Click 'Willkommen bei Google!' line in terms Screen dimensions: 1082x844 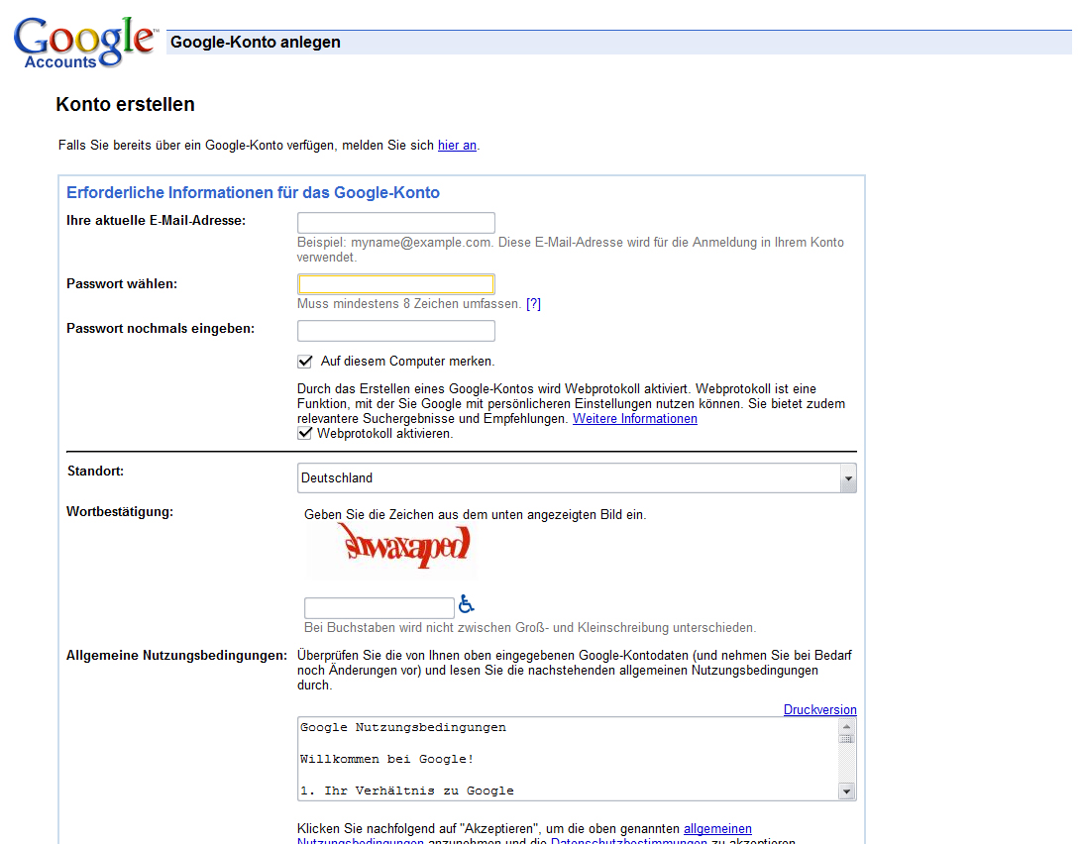pyautogui.click(x=387, y=759)
